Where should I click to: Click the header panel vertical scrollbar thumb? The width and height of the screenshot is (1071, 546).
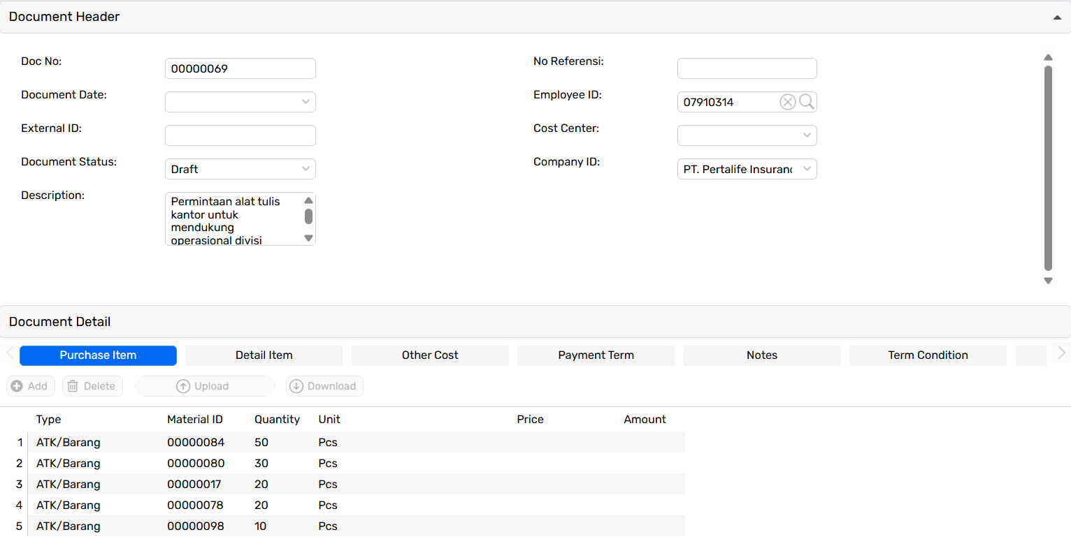pyautogui.click(x=1048, y=168)
